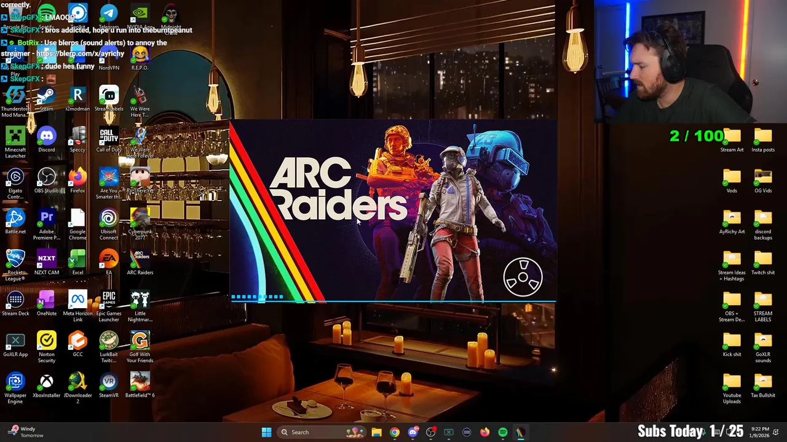This screenshot has width=787, height=442.
Task: Open the Epic Games Launcher icon
Action: (109, 306)
